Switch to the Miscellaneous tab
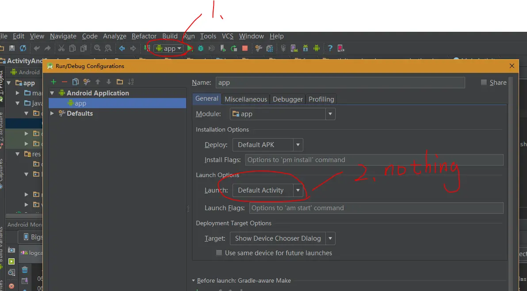 246,99
